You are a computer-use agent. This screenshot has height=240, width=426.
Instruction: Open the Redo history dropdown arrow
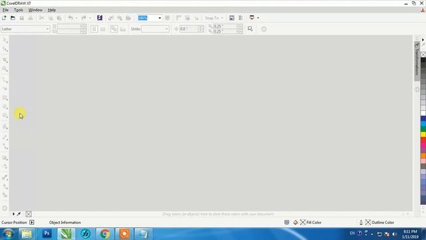click(x=90, y=18)
